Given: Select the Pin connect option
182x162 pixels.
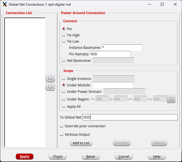Looking at the screenshot, I should 64,29.
